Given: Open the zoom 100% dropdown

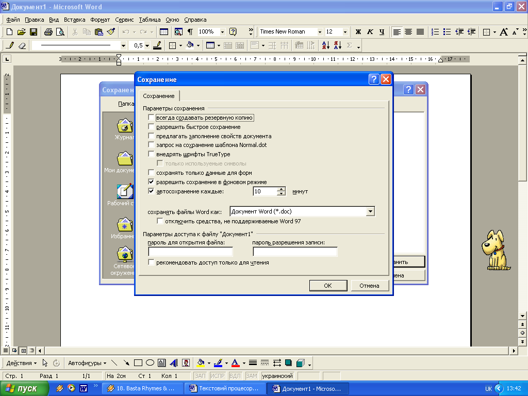Looking at the screenshot, I should [222, 31].
